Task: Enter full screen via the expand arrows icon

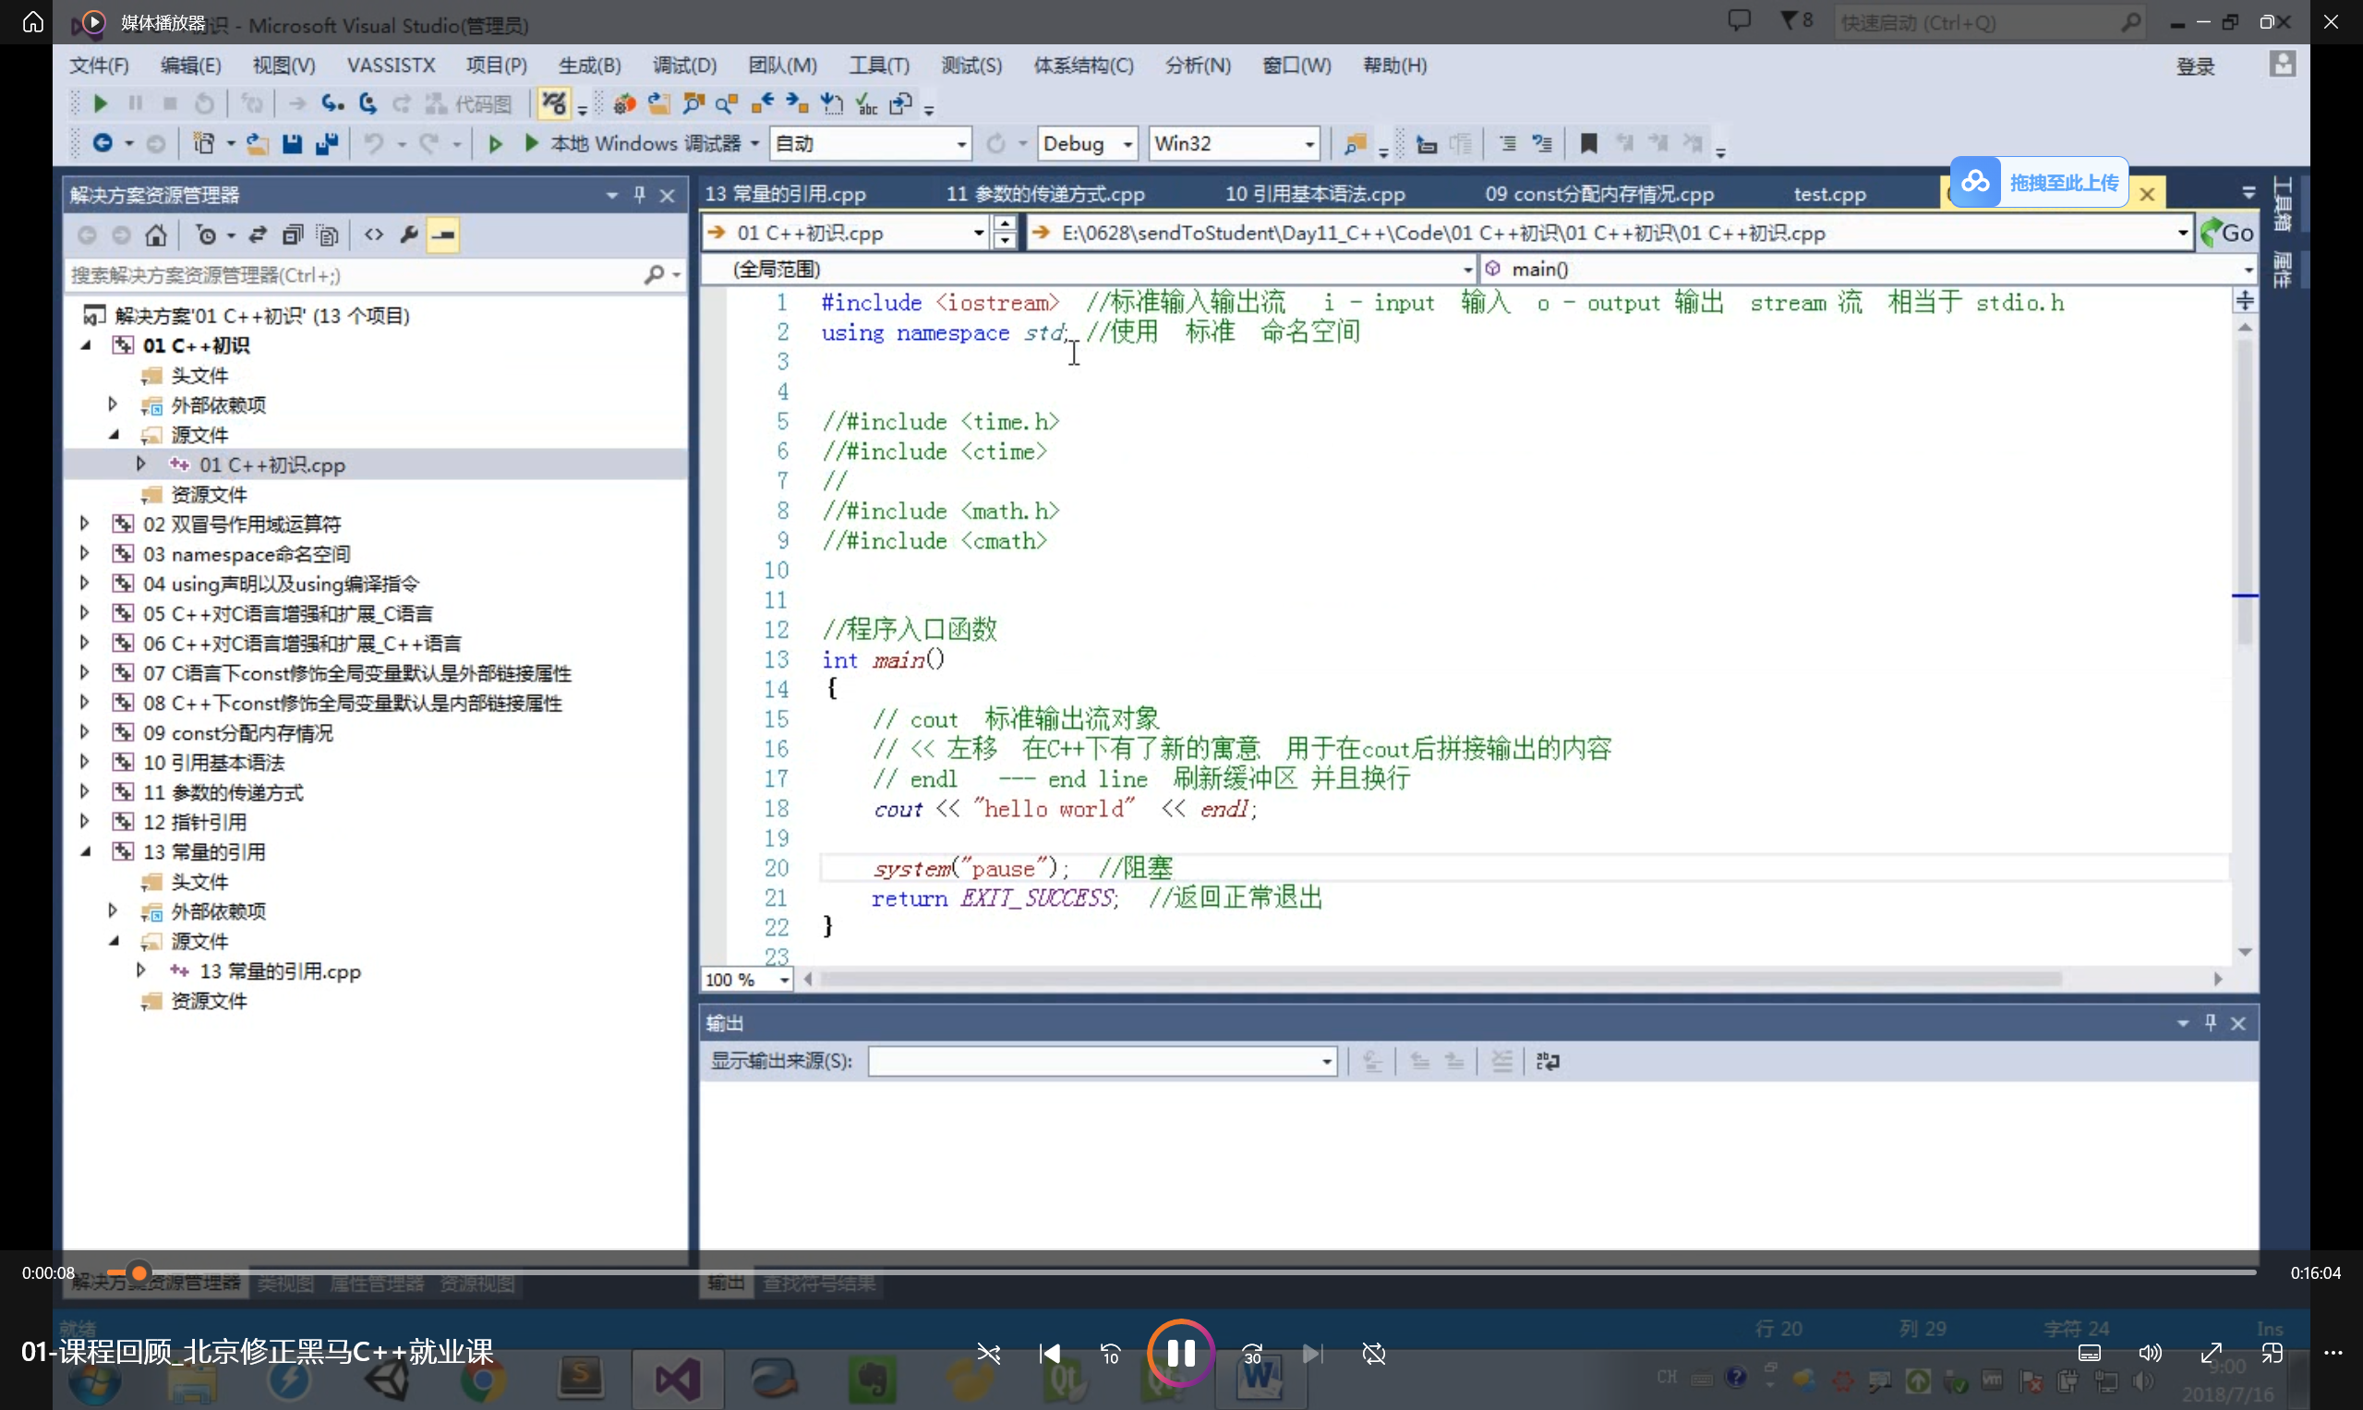Action: [x=2211, y=1353]
